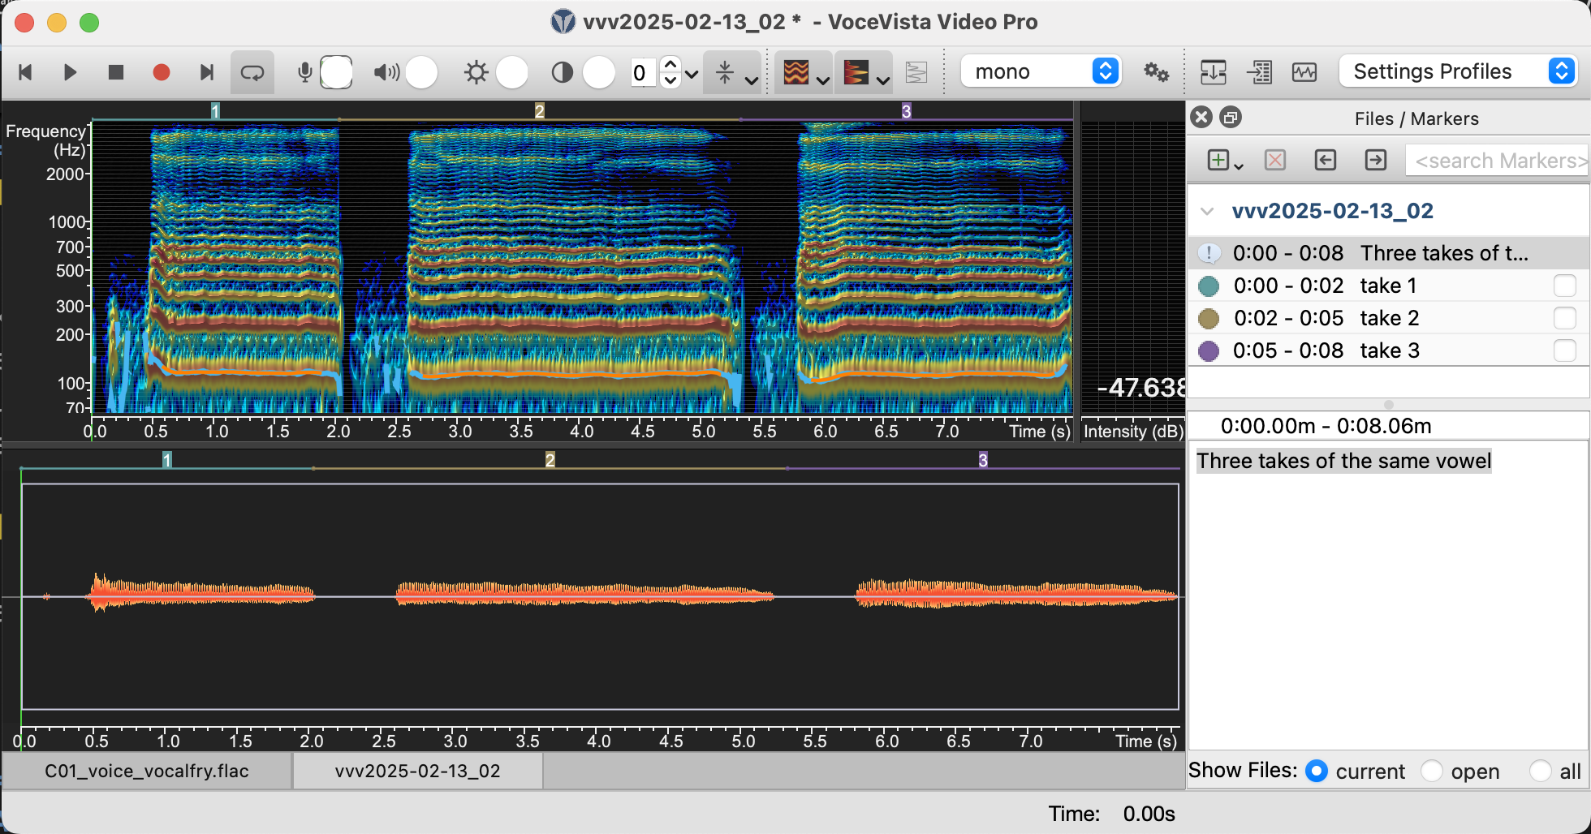
Task: Click the spectrogram view icon
Action: [x=795, y=72]
